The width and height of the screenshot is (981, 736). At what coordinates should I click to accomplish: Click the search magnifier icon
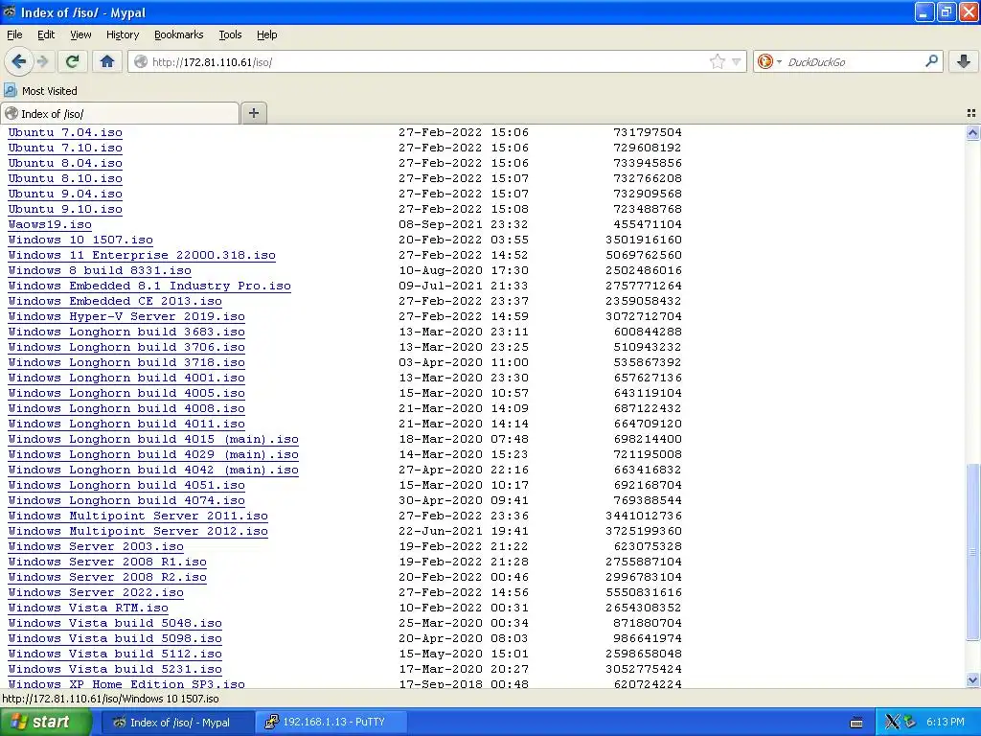point(931,60)
